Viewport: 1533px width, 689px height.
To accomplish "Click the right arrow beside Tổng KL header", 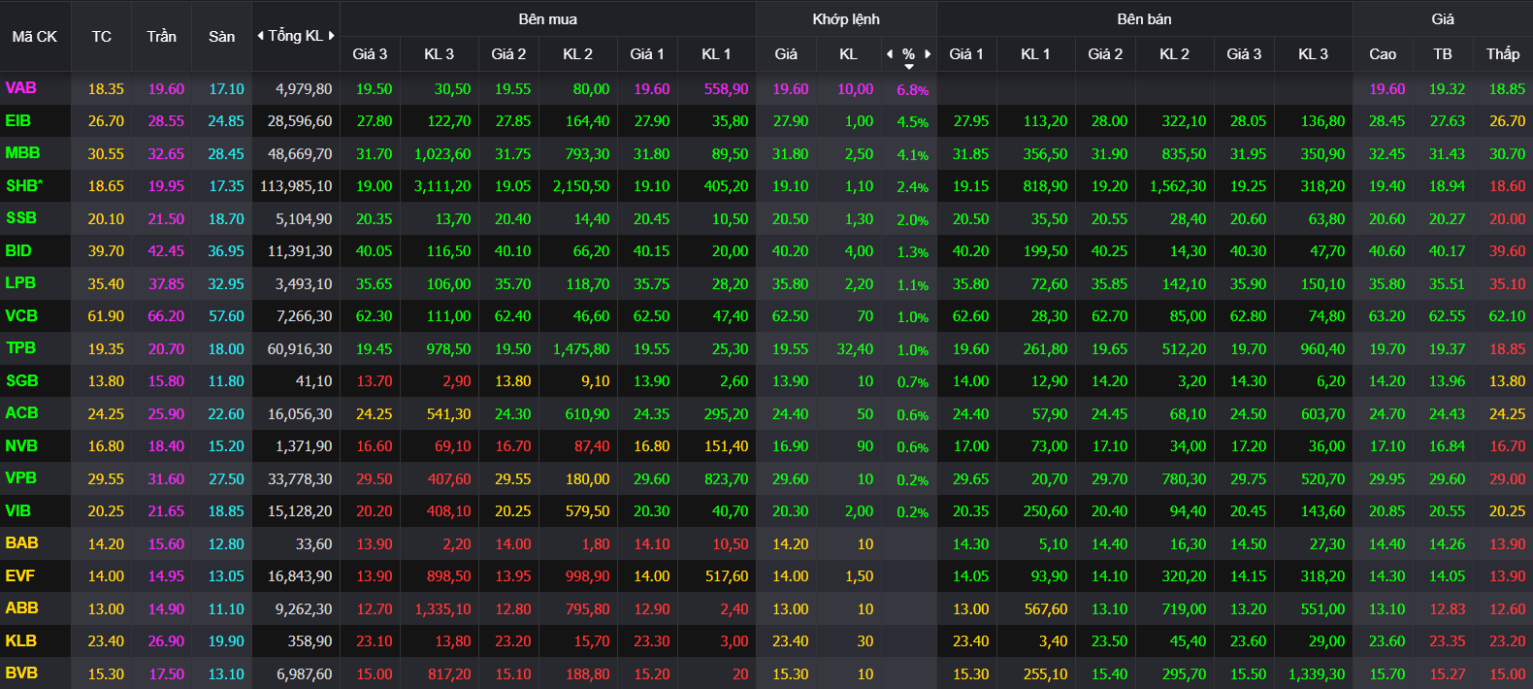I will click(331, 36).
